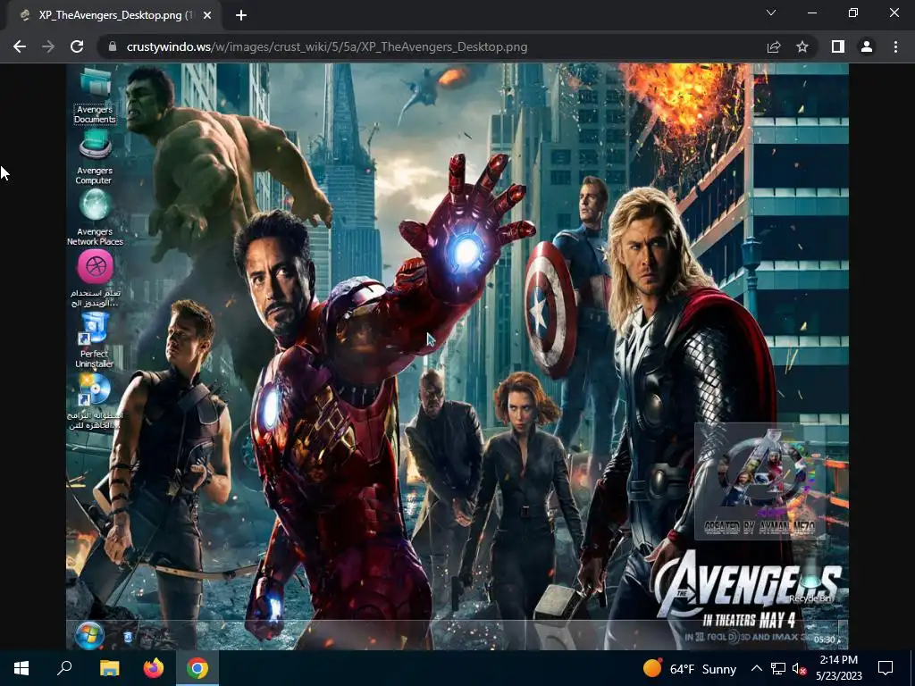Reload the current page
Screen dimensions: 915x686
[x=77, y=46]
